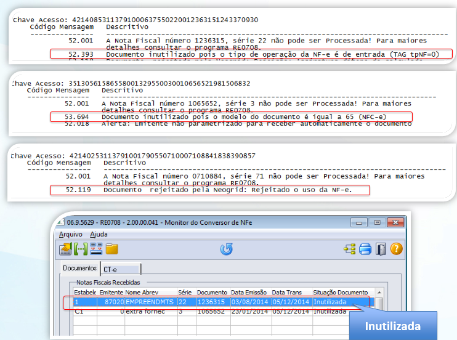This screenshot has width=457, height=340.
Task: Click the red-and-blue list filter toolbar icon
Action: pos(96,249)
